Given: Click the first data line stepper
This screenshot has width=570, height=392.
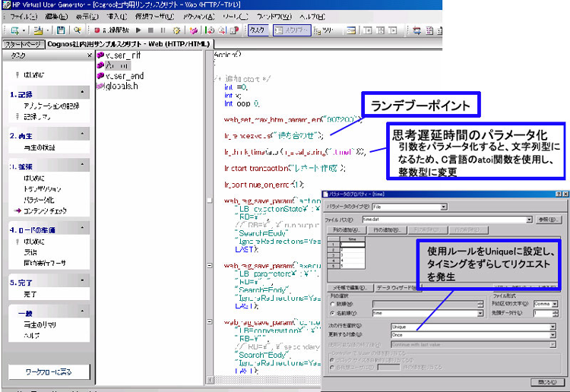Looking at the screenshot, I should click(555, 313).
